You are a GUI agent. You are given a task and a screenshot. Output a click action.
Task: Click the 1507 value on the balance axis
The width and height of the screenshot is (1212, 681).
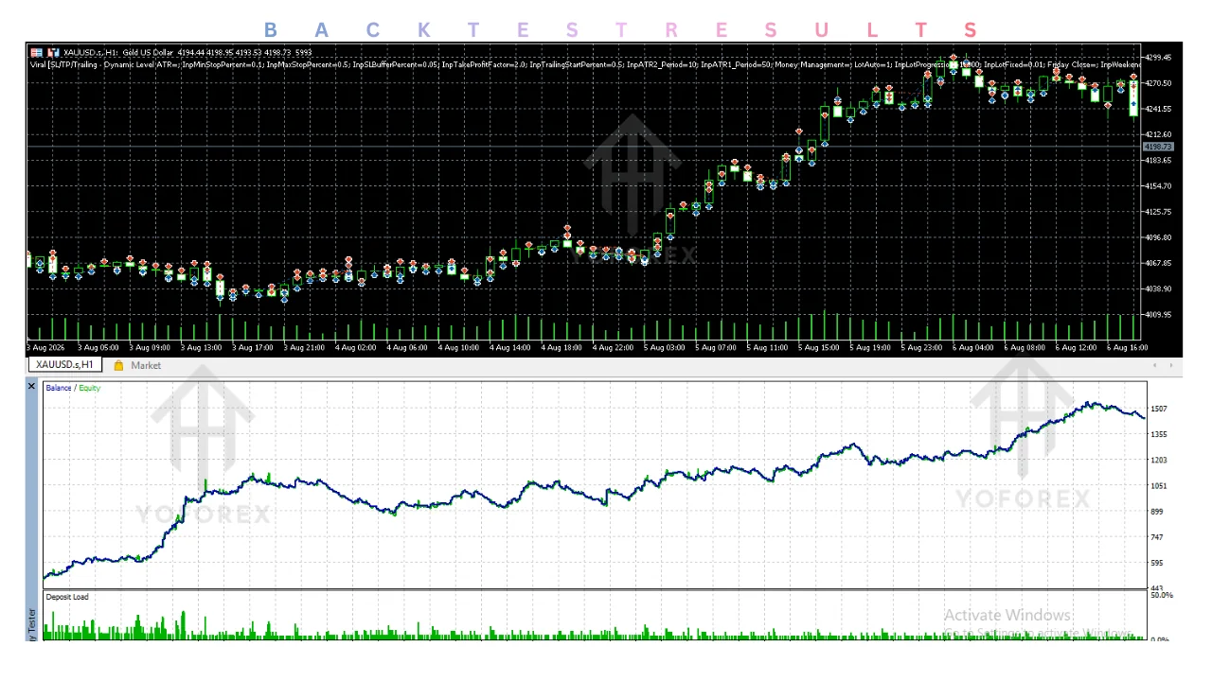coord(1159,409)
